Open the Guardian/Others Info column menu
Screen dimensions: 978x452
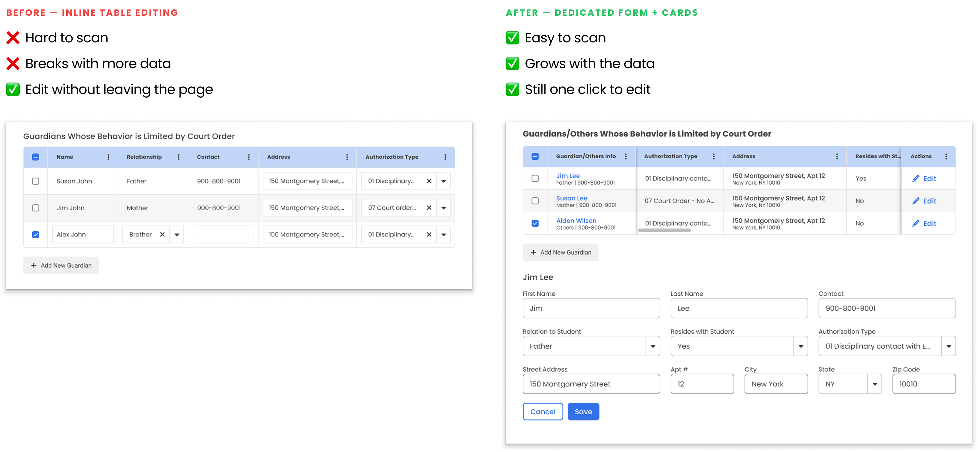pos(626,156)
